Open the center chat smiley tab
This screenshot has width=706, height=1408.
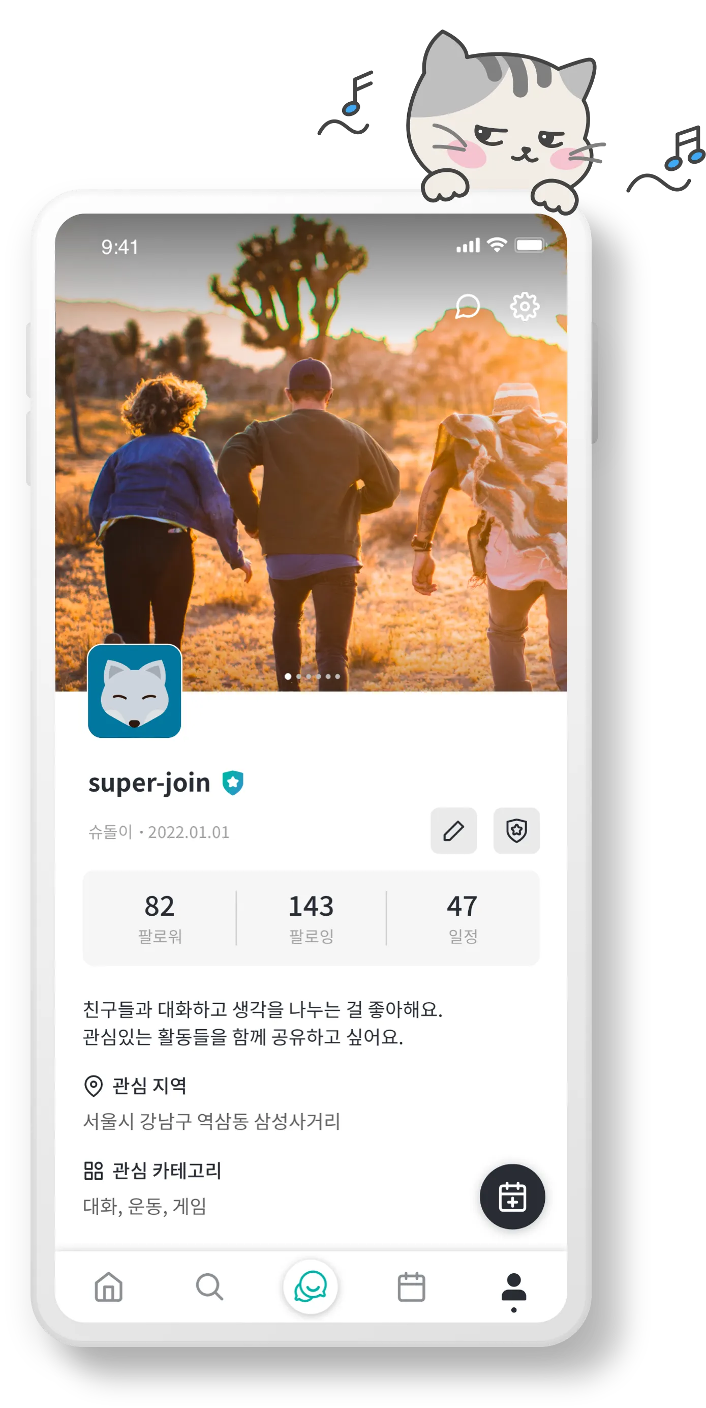click(311, 1286)
